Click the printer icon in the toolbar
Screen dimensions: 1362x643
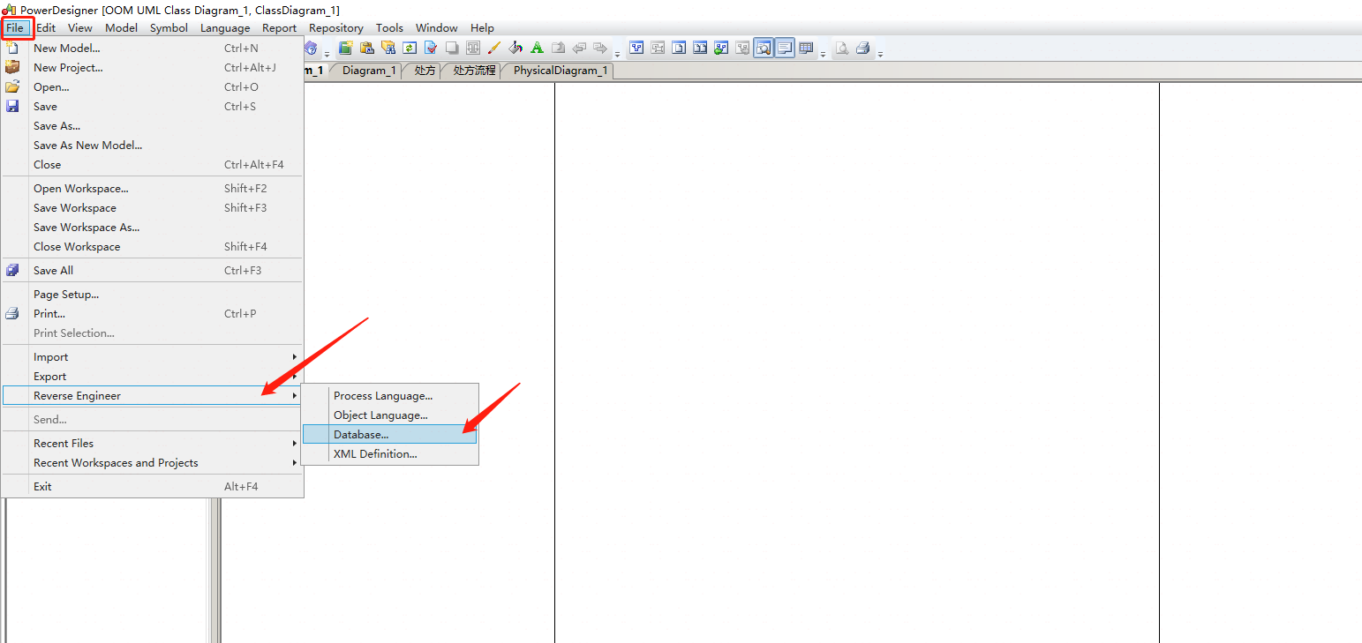(863, 48)
